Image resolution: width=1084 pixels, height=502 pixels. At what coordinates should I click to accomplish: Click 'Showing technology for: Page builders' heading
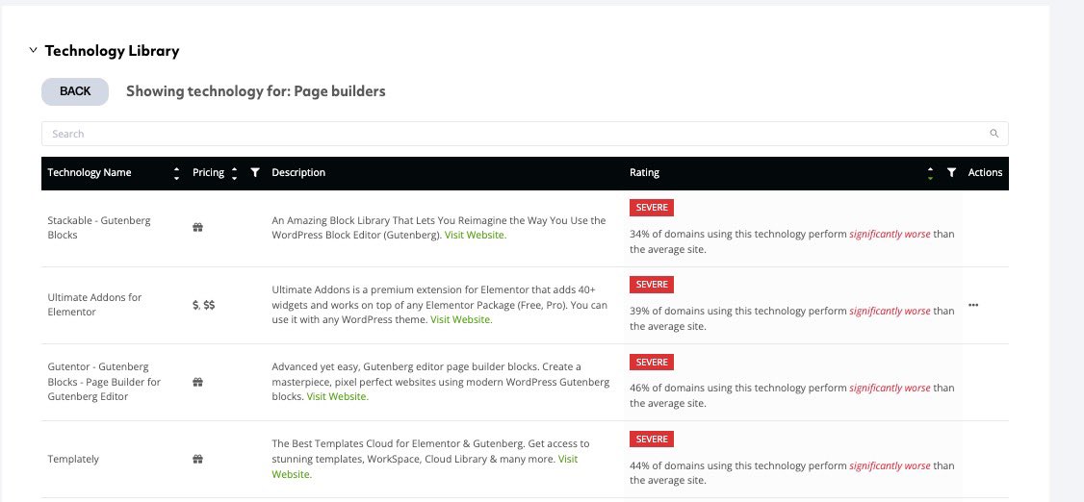(x=256, y=91)
